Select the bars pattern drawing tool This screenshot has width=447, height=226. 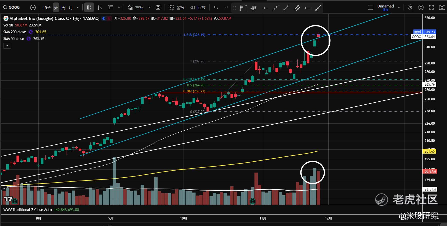(254, 8)
